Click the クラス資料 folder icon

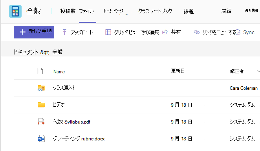tap(41, 88)
